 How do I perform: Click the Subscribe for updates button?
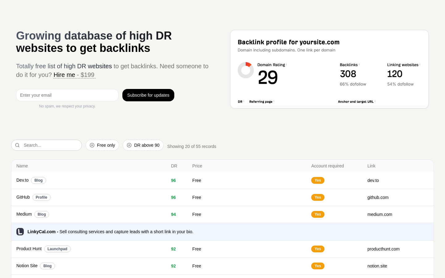148,95
